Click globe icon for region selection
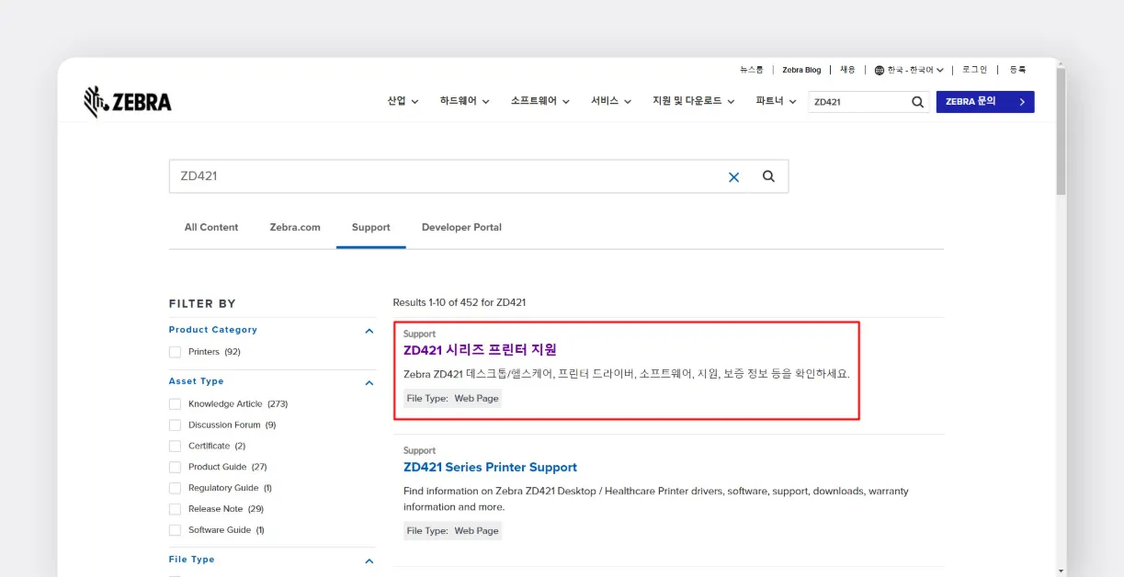The height and width of the screenshot is (577, 1124). tap(880, 70)
